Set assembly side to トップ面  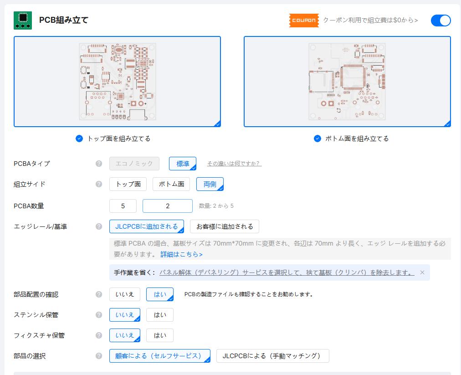tap(128, 184)
